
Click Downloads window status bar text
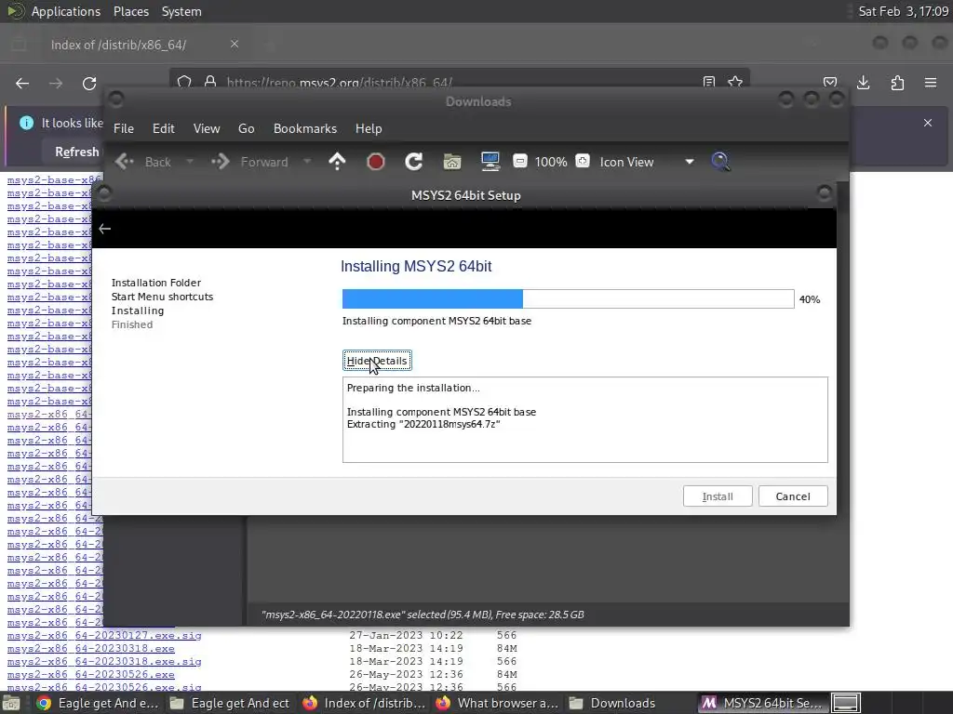[423, 615]
